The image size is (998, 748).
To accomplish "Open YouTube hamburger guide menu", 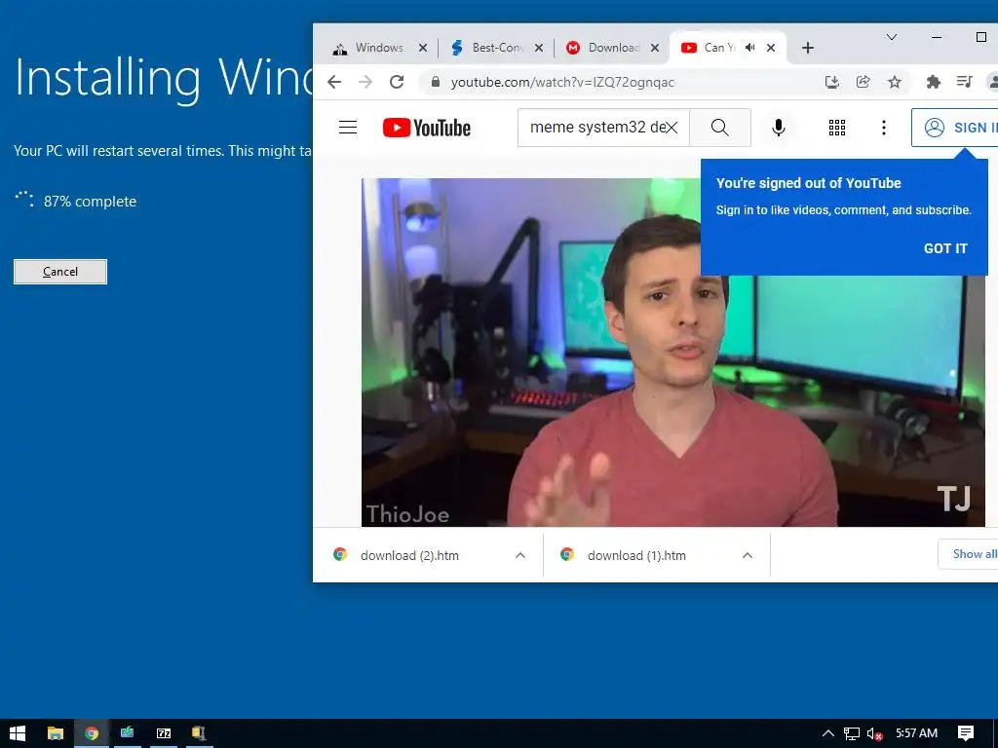I will click(348, 128).
